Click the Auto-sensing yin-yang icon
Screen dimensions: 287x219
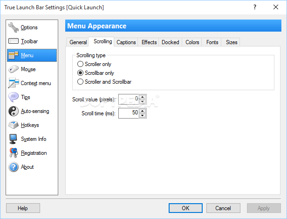[x=14, y=111]
